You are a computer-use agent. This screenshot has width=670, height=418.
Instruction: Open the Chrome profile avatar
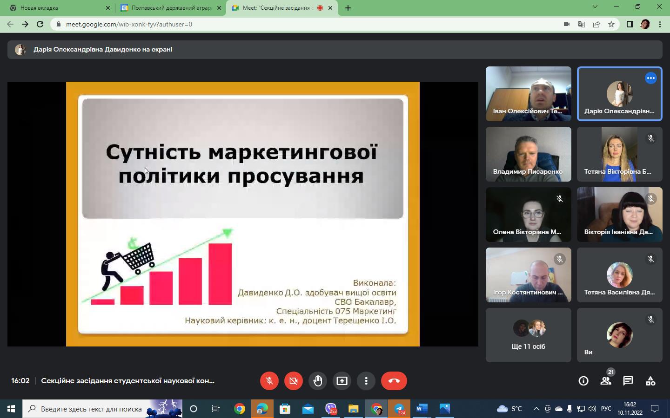[x=645, y=24]
